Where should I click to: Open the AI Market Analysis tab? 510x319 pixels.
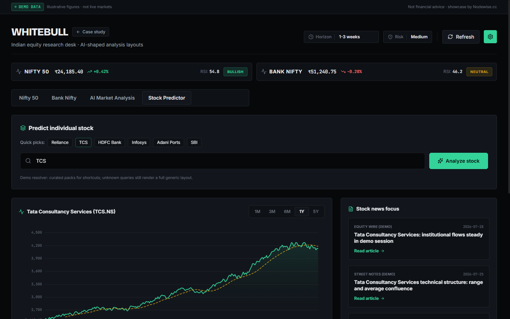(x=112, y=98)
